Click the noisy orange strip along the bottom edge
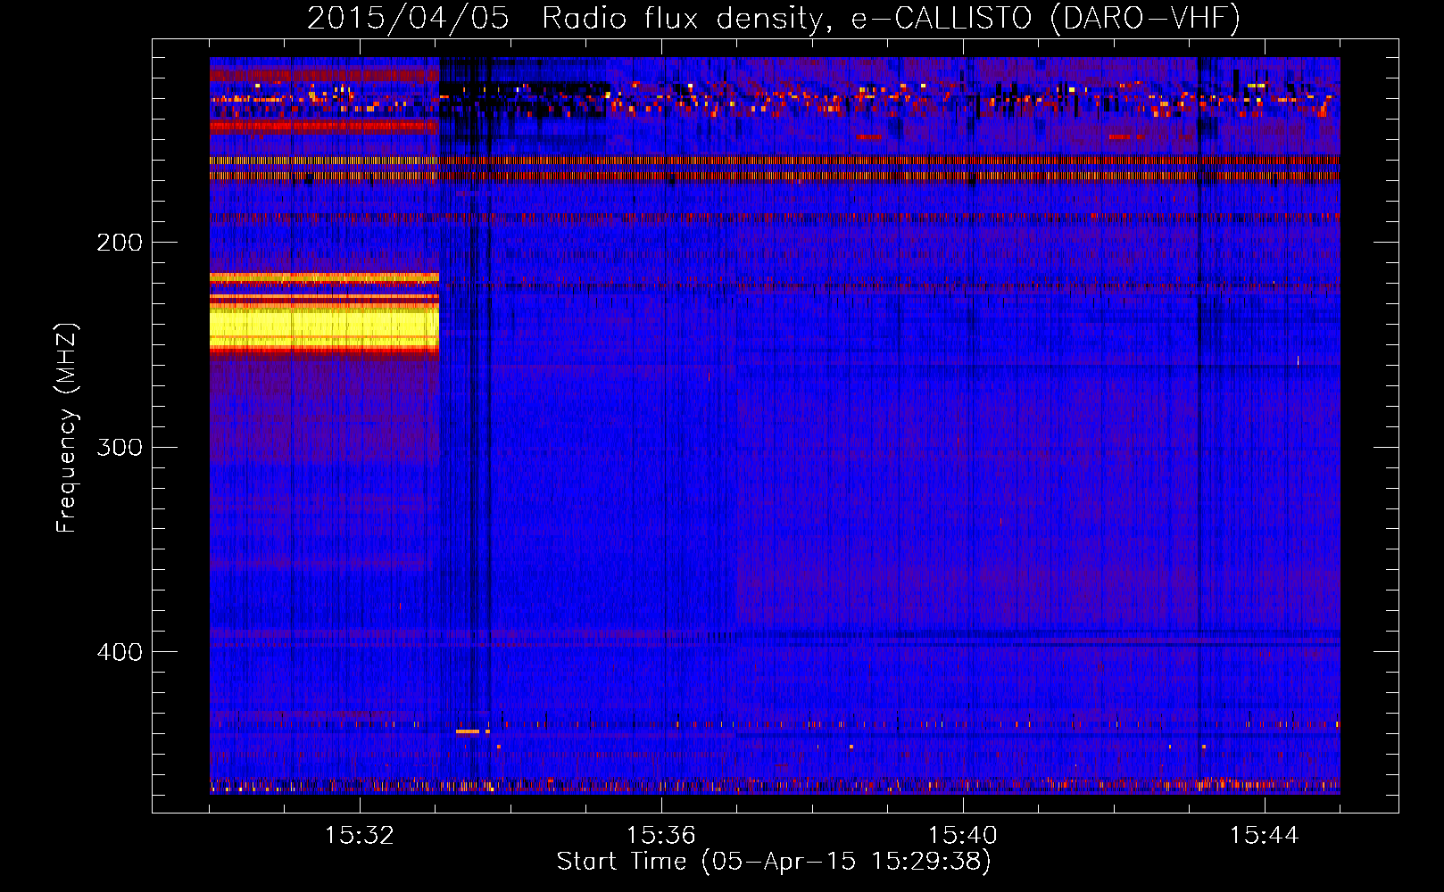 (x=774, y=787)
